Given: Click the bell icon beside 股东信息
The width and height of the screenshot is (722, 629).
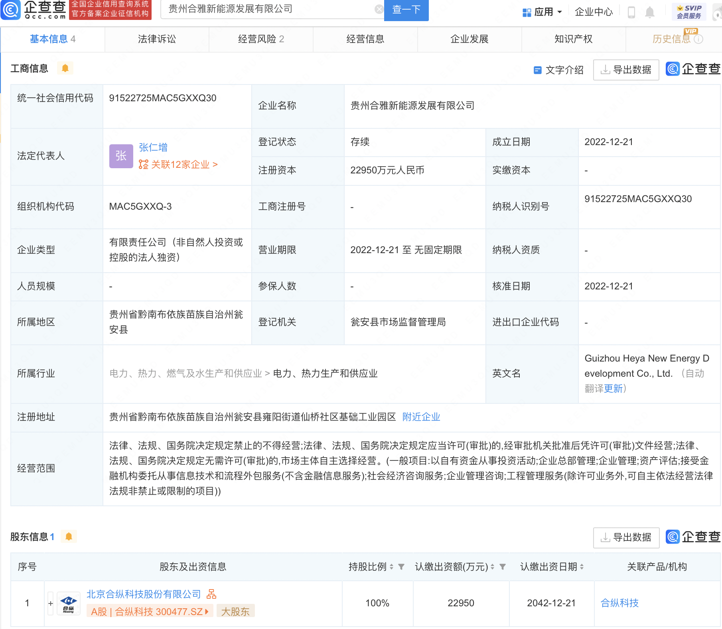Looking at the screenshot, I should tap(69, 537).
